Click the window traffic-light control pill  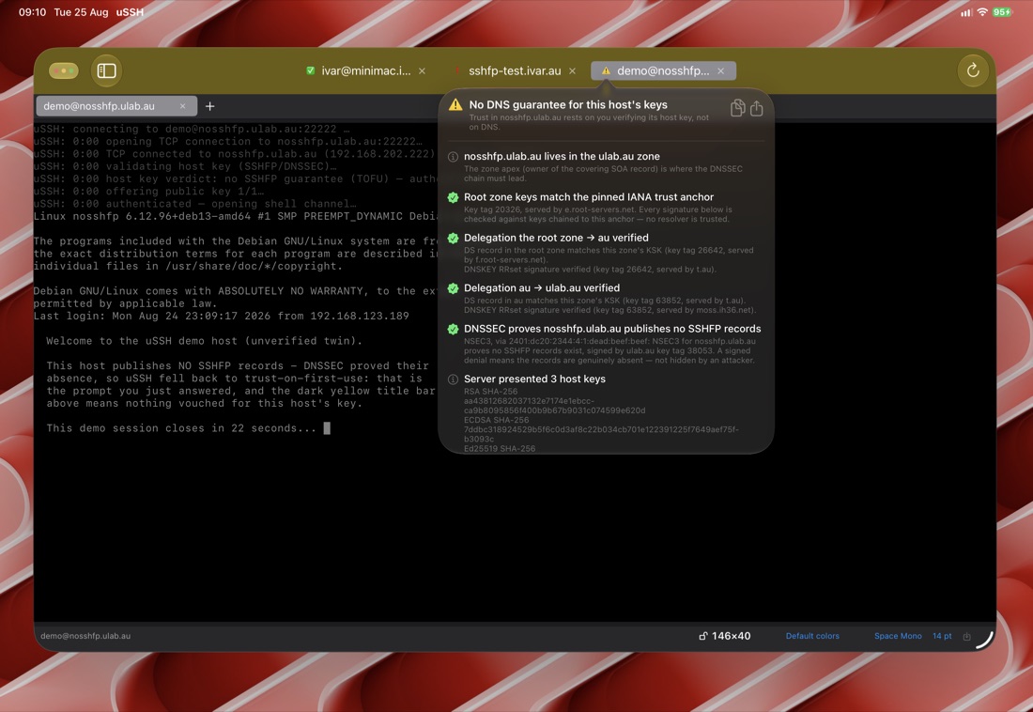[64, 70]
